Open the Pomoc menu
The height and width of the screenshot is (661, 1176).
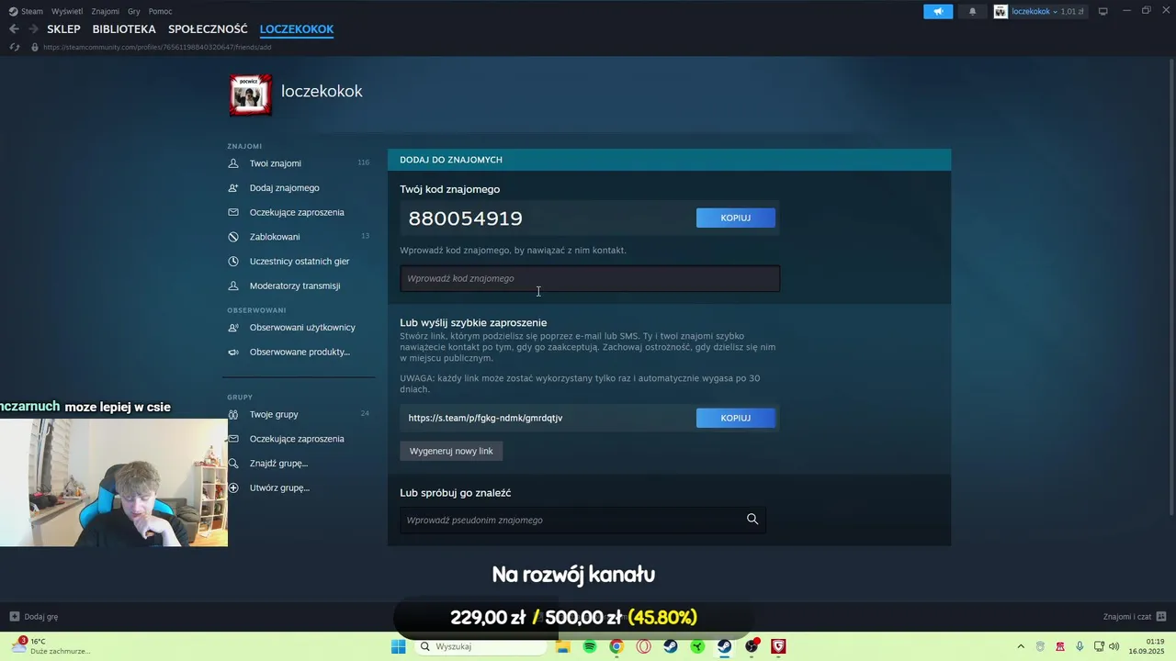pos(161,11)
